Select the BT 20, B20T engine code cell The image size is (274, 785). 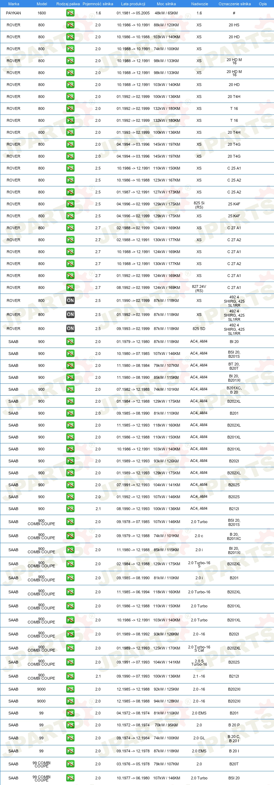(x=234, y=366)
